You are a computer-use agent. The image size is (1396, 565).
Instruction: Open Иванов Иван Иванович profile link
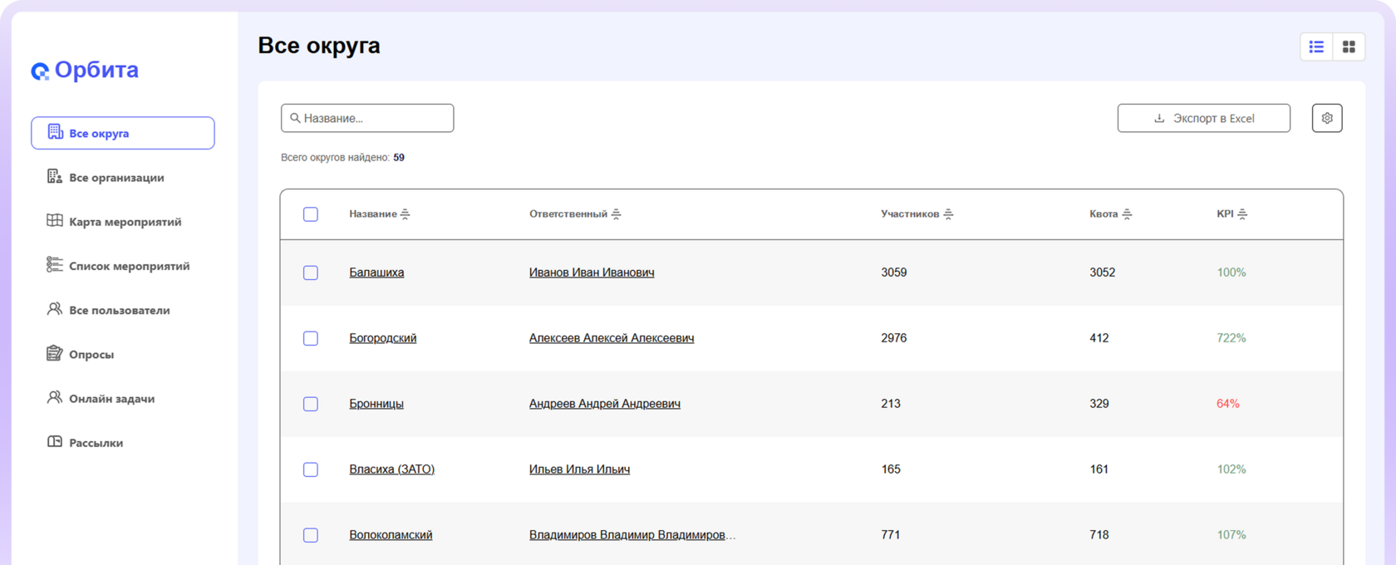click(x=592, y=273)
